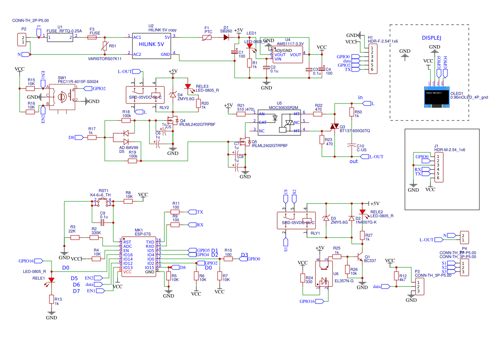Image resolution: width=499 pixels, height=353 pixels.
Task: Select the rotary encoder SW1 symbol
Action: (62, 97)
